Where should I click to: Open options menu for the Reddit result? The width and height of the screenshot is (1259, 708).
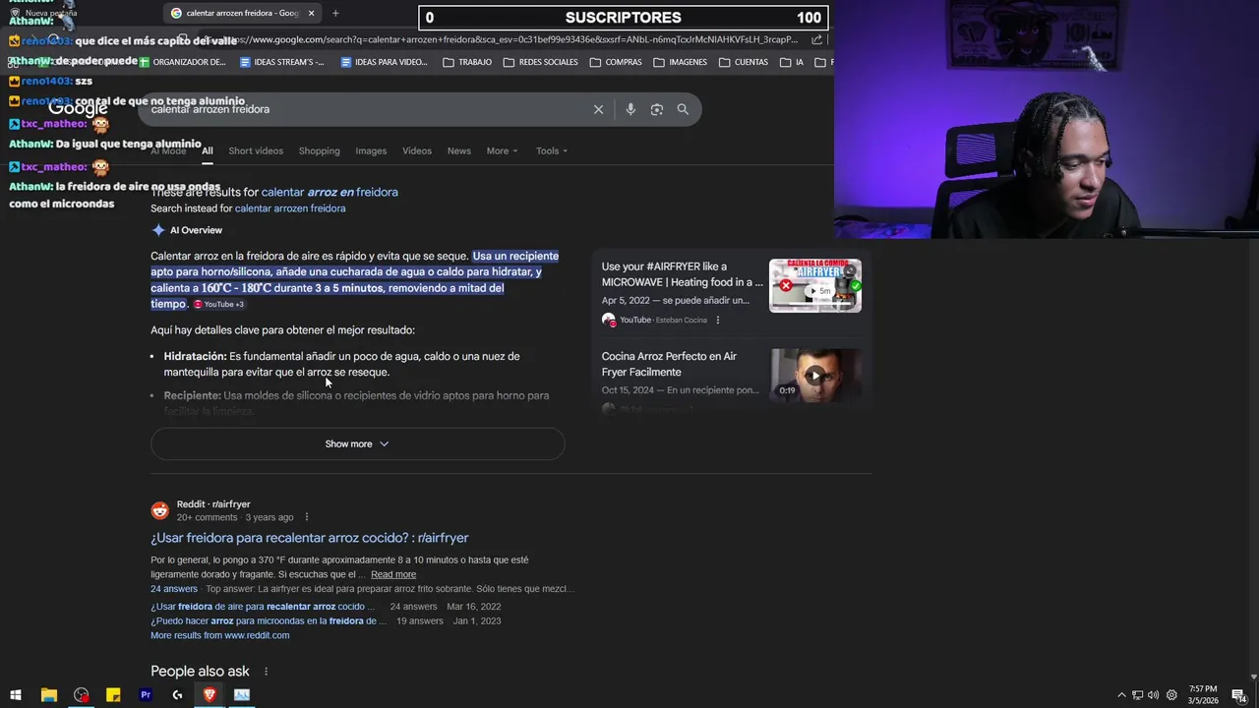click(x=306, y=517)
